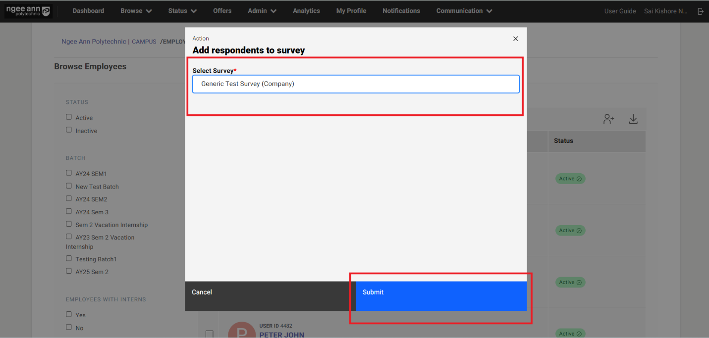The width and height of the screenshot is (709, 338).
Task: Close the Add respondents dialog
Action: [x=515, y=39]
